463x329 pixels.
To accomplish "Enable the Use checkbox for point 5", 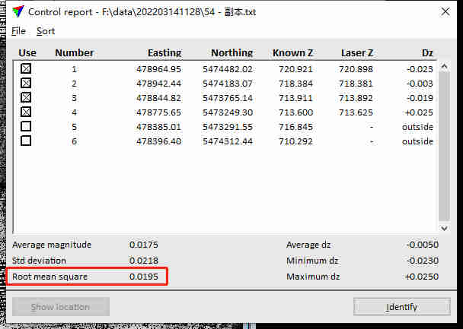I will [x=27, y=126].
